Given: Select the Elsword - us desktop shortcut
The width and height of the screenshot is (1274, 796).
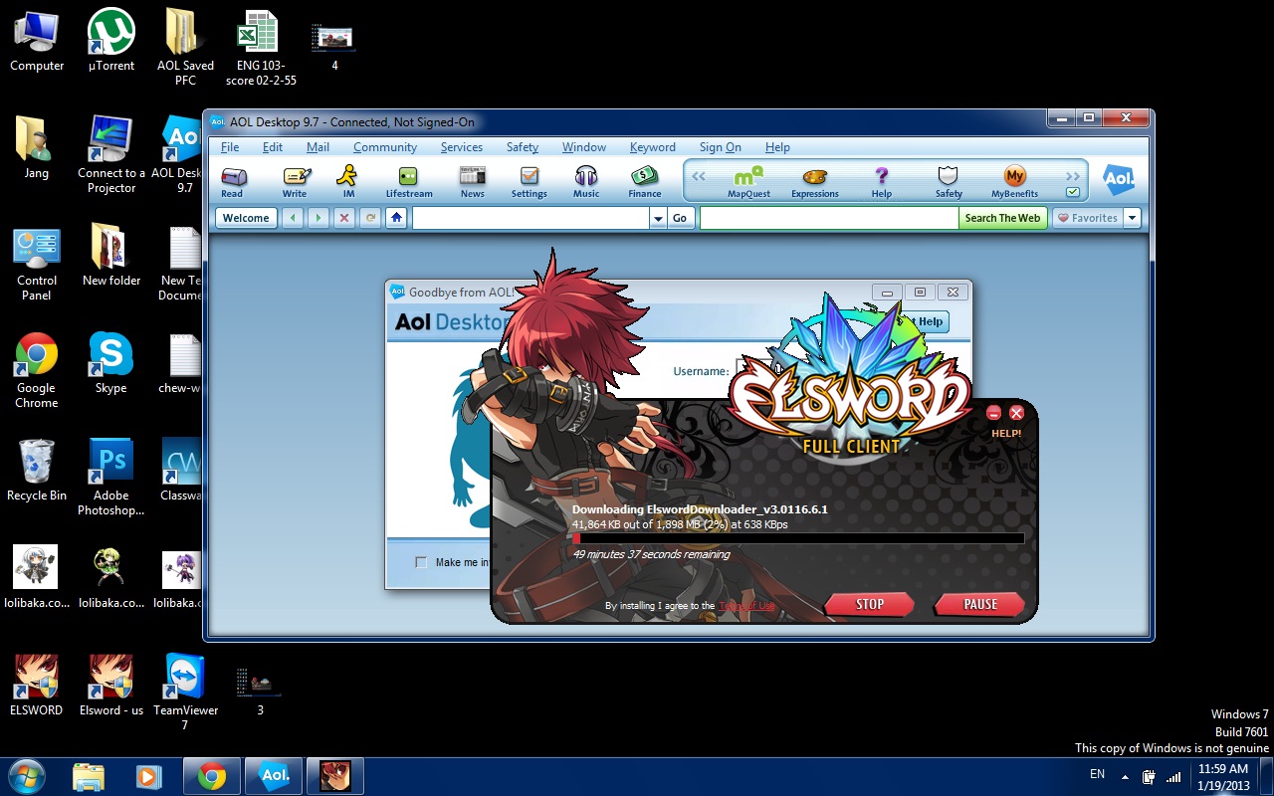Looking at the screenshot, I should point(111,685).
